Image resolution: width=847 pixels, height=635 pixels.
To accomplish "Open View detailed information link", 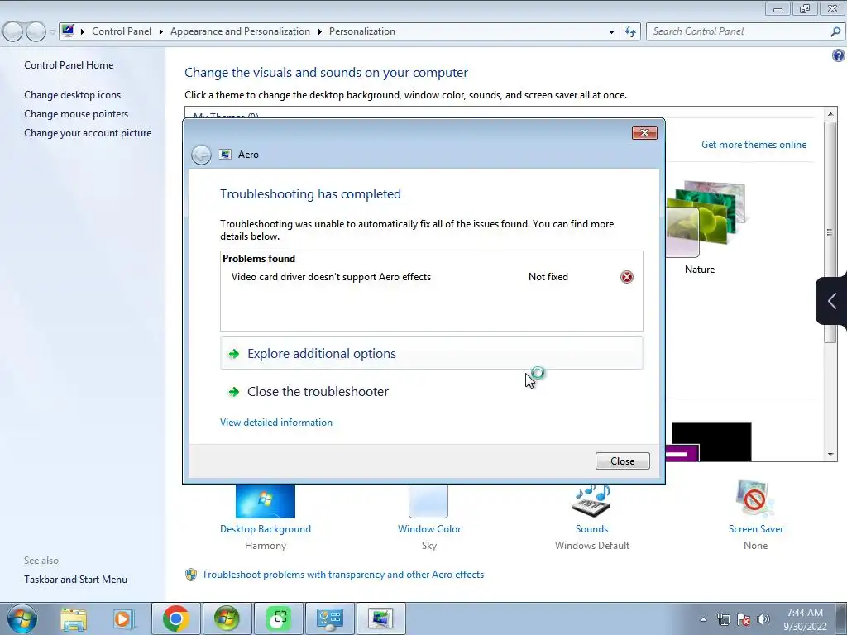I will coord(276,423).
